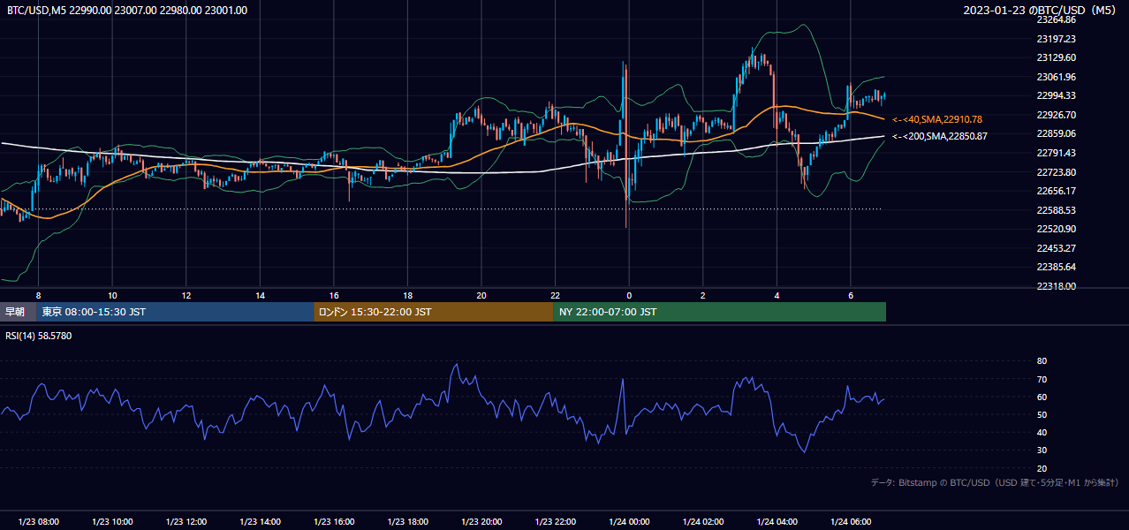Click price axis value 22385.64

(x=1056, y=267)
